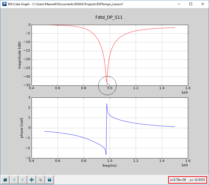Screen dimensions: 209x185
Task: Click the 1e9 exponent under phase plot
Action: click(x=185, y=165)
